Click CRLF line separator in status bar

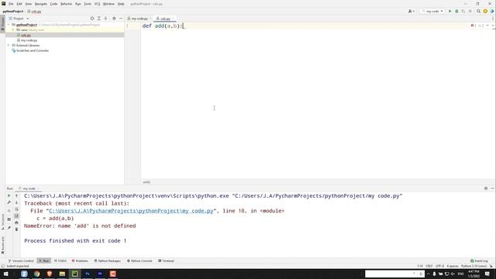[429, 266]
